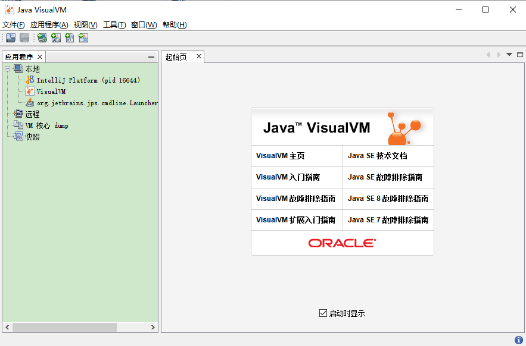Open 文件(F) menu
Screen dimensions: 526x346
click(x=14, y=25)
